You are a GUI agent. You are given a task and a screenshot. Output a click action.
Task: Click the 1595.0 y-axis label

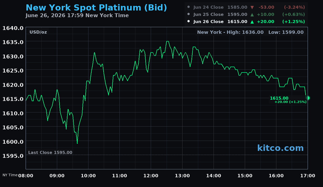click(x=13, y=156)
